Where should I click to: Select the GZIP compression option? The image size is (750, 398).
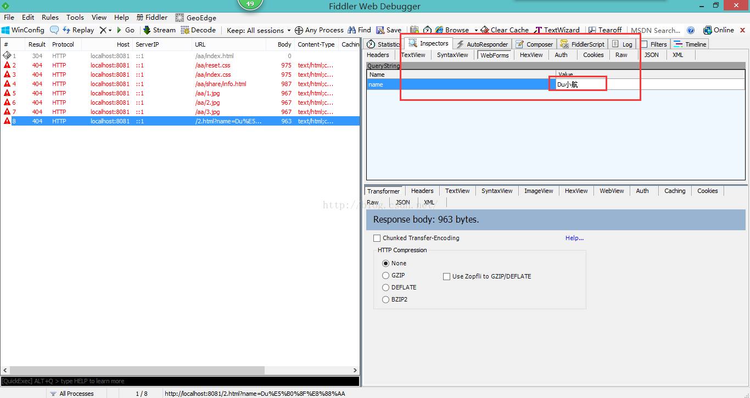pos(385,275)
